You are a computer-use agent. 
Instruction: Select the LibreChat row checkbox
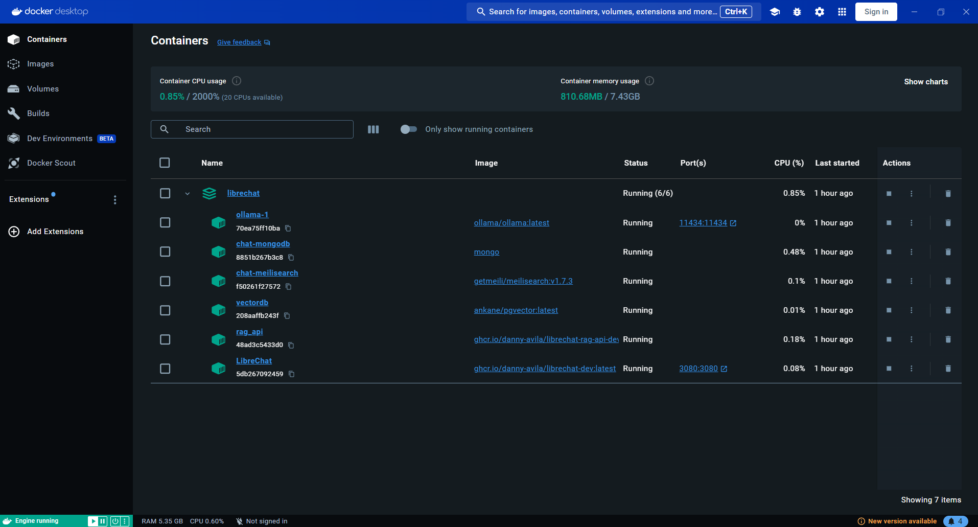(165, 369)
